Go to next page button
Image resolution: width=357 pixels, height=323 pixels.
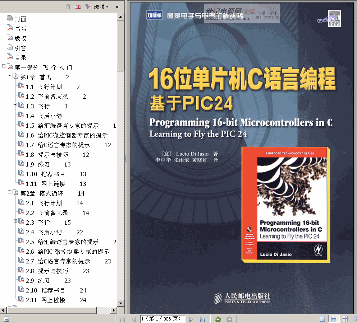(191, 319)
